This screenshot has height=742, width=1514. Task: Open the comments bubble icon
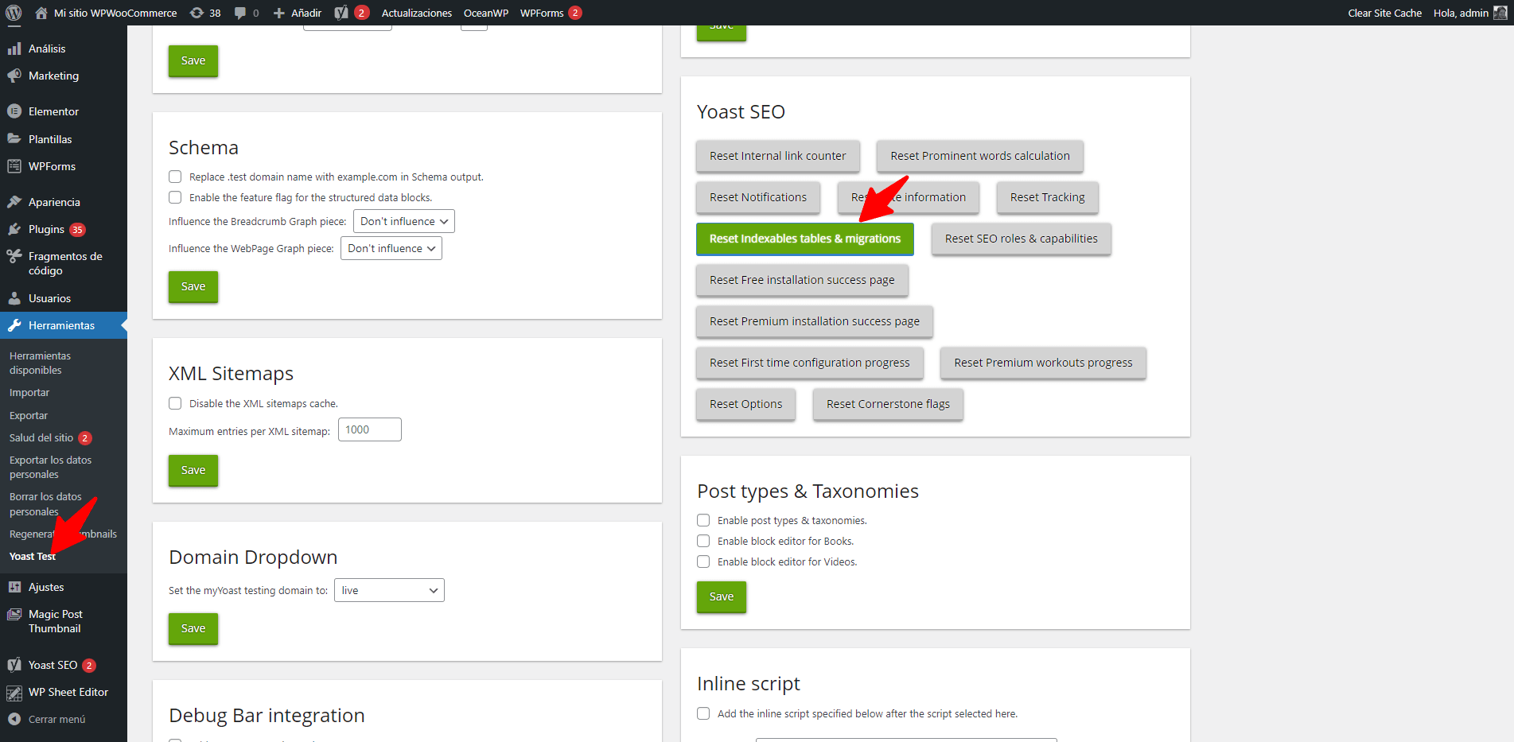240,13
